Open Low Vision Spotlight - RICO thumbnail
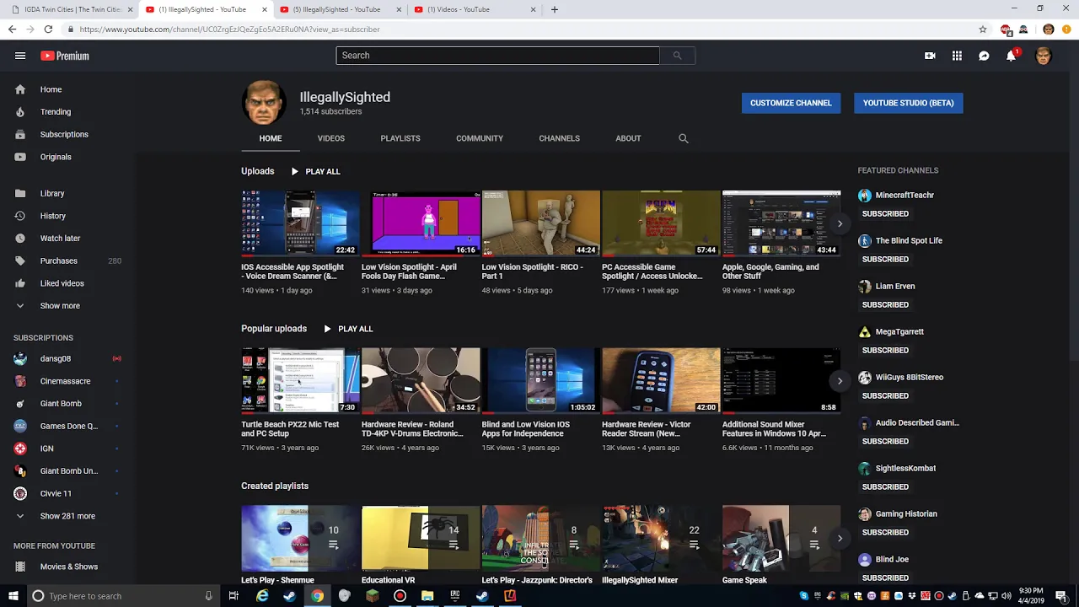The width and height of the screenshot is (1079, 607). [541, 223]
